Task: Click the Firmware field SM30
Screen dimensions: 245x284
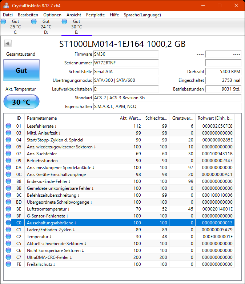Action: click(126, 54)
